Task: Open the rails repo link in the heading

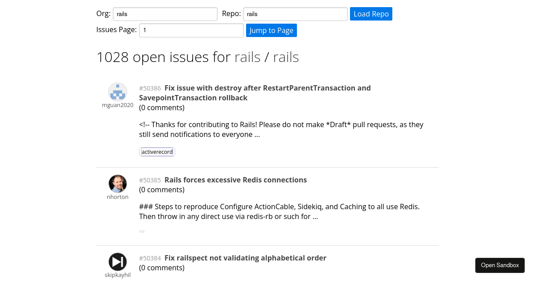Action: tap(286, 57)
